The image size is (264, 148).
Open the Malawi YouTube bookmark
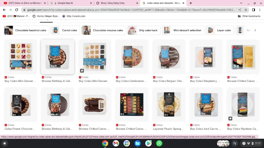pos(16,16)
